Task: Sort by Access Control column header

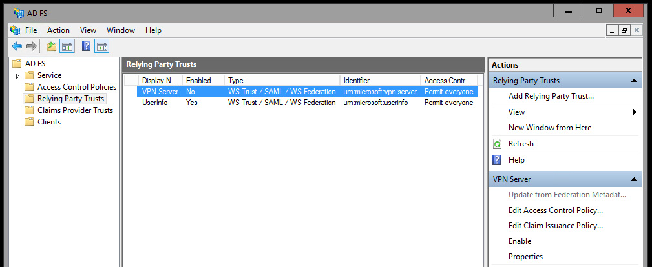Action: pyautogui.click(x=448, y=81)
